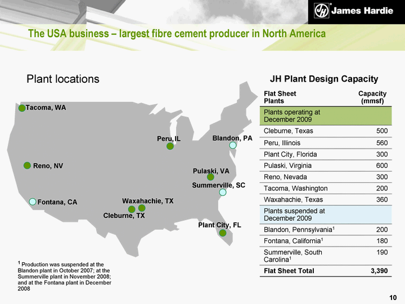This screenshot has height=304, width=405.
Task: Click the slide page number 10
Action: point(393,297)
